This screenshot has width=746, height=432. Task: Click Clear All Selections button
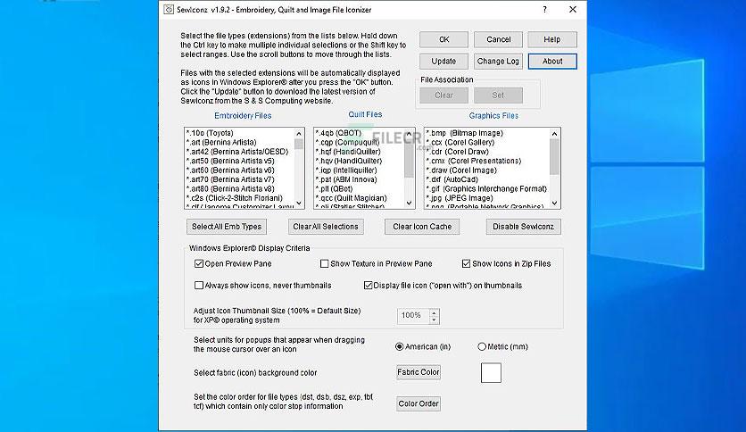[326, 227]
